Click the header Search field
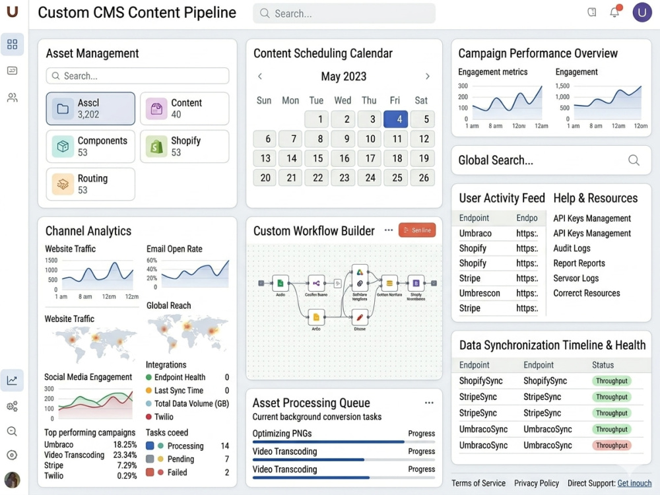Screen dimensions: 660x495 [344, 13]
